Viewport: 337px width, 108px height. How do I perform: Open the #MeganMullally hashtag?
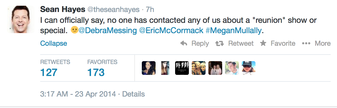[234, 31]
